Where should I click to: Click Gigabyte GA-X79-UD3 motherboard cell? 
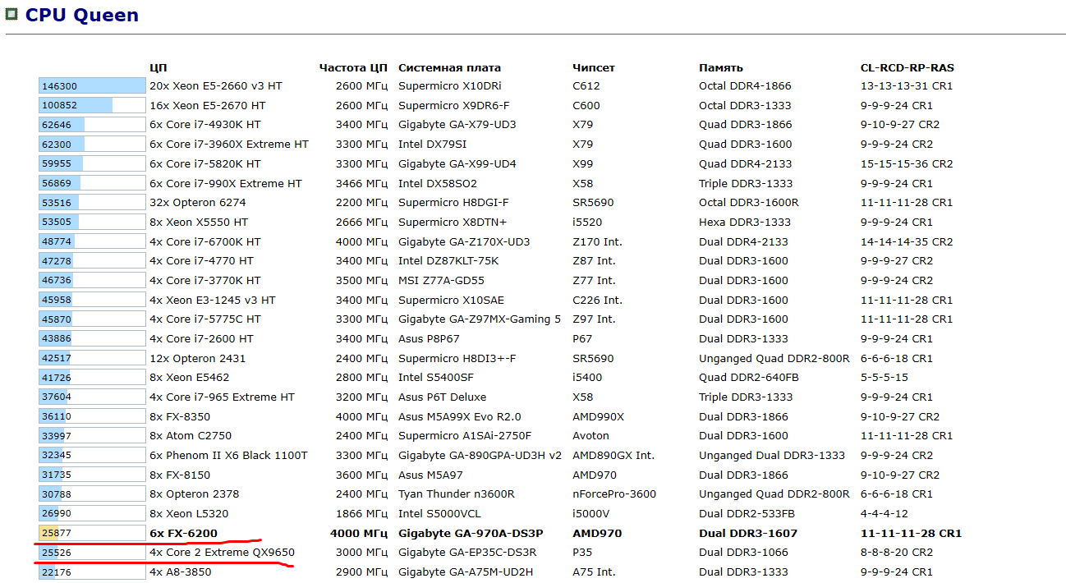coord(457,125)
